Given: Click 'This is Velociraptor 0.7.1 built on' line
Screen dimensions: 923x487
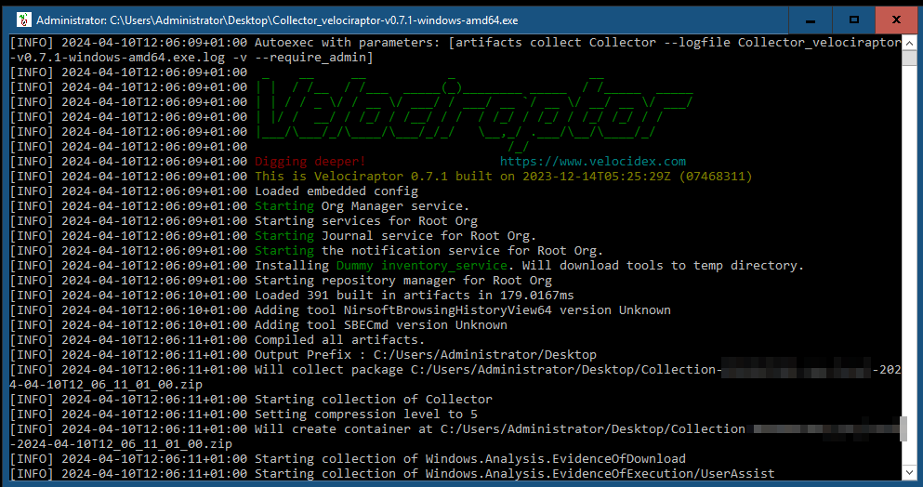Looking at the screenshot, I should pyautogui.click(x=503, y=176).
